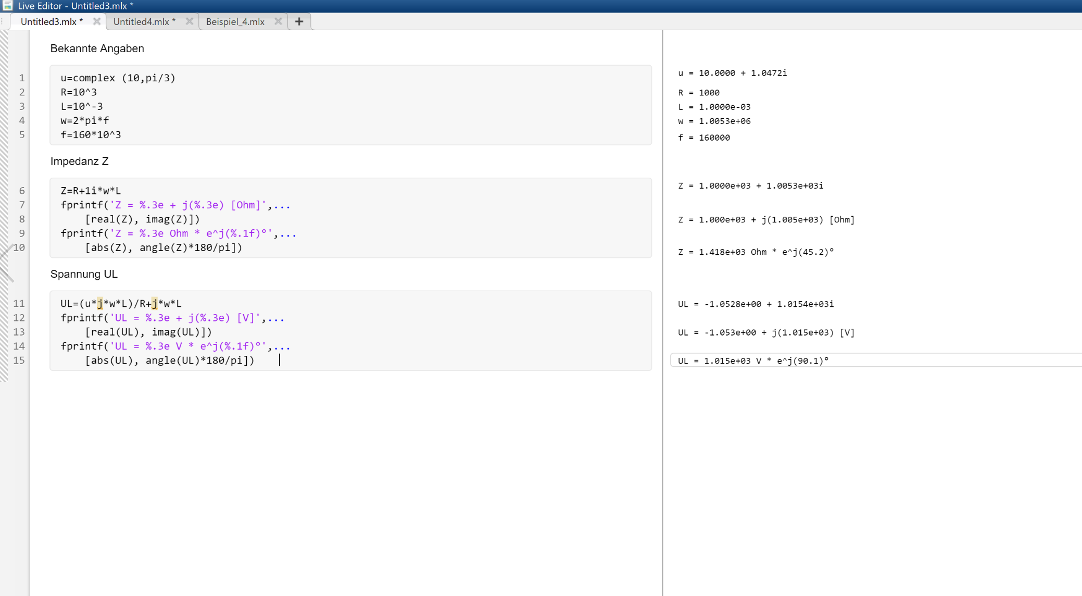The height and width of the screenshot is (596, 1082).
Task: Close the Untitled3.mlx tab
Action: [x=96, y=21]
